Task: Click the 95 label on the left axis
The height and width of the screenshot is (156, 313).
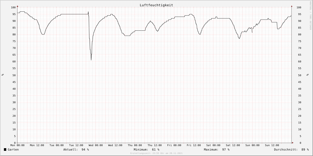Action: coord(14,14)
